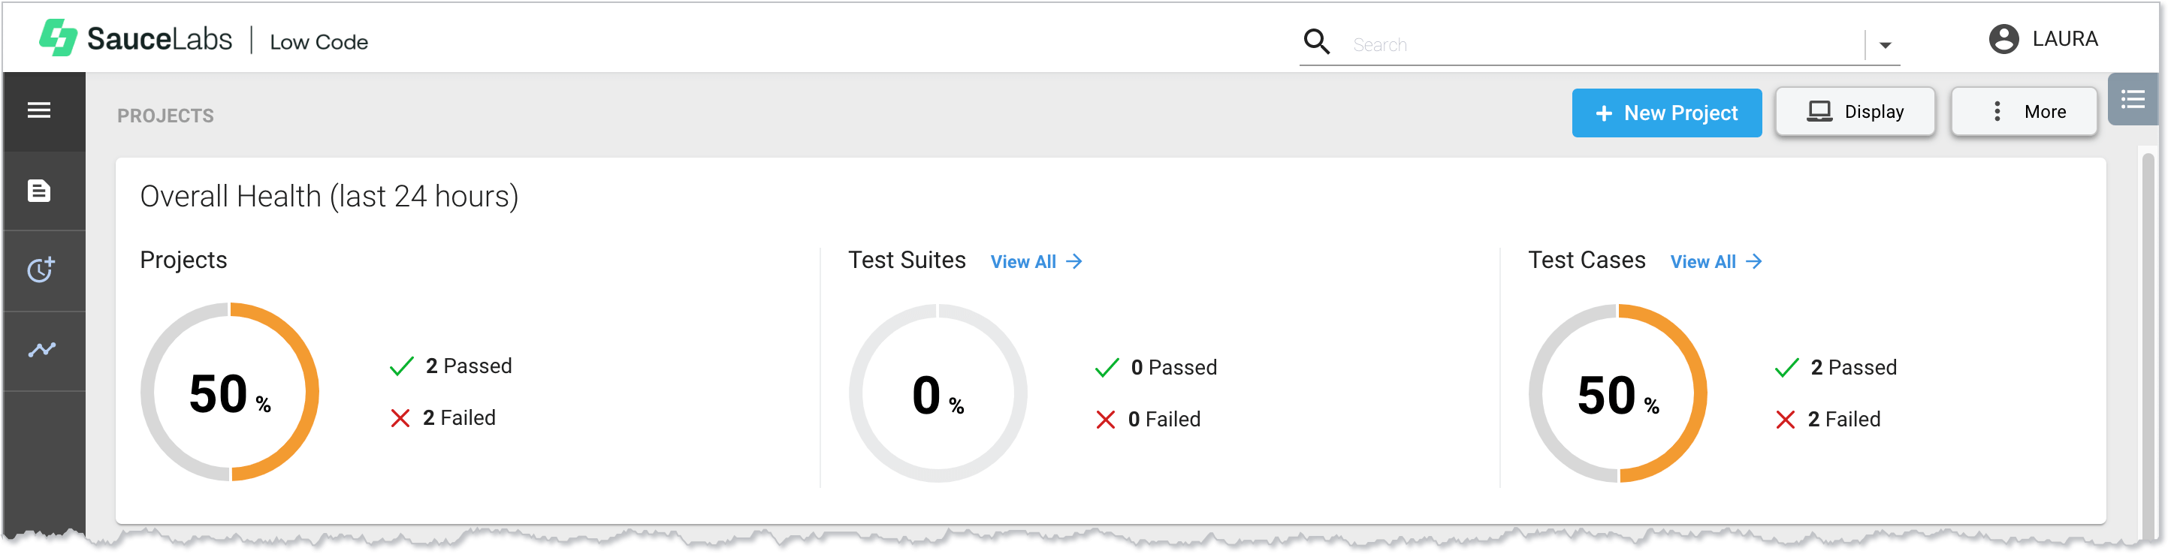Image resolution: width=2168 pixels, height=554 pixels.
Task: Open the hamburger navigation menu
Action: (x=39, y=110)
